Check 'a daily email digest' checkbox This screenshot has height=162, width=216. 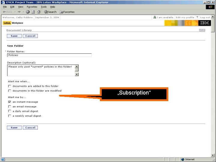click(x=10, y=111)
